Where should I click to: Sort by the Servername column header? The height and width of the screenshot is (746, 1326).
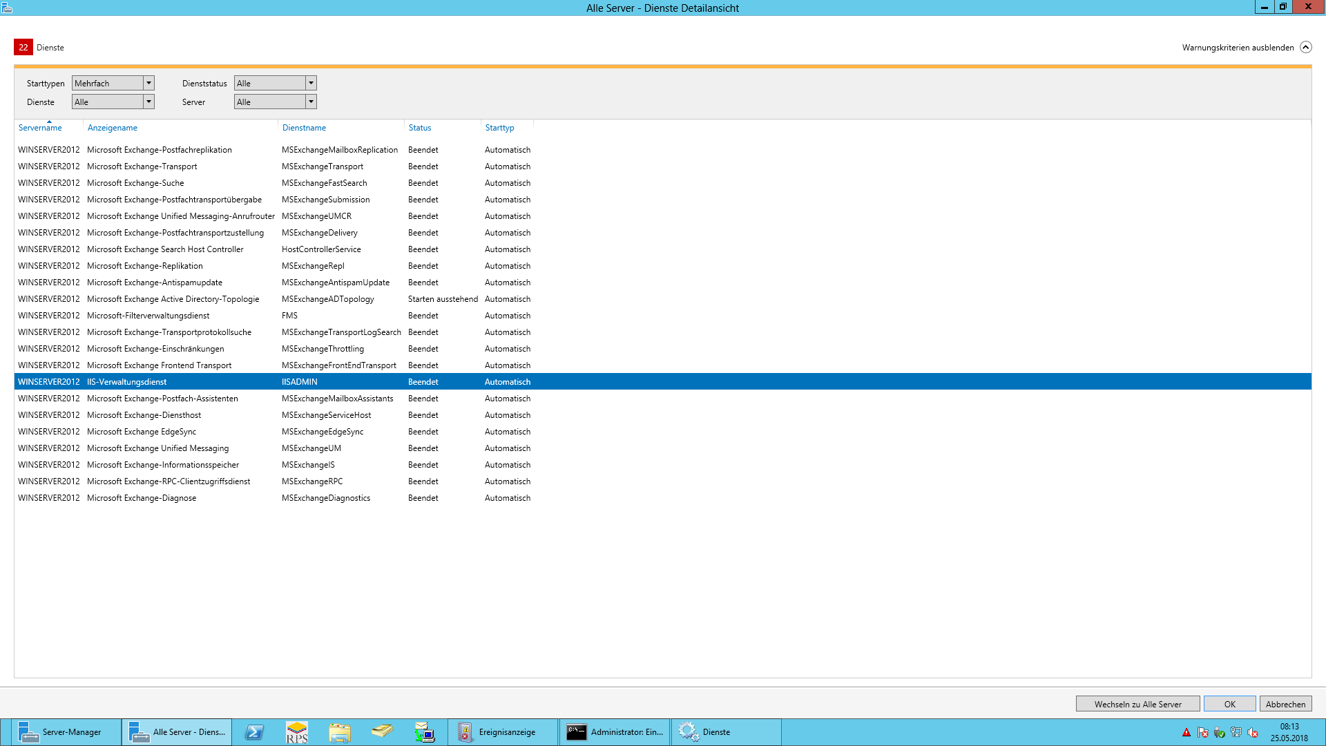(x=40, y=128)
